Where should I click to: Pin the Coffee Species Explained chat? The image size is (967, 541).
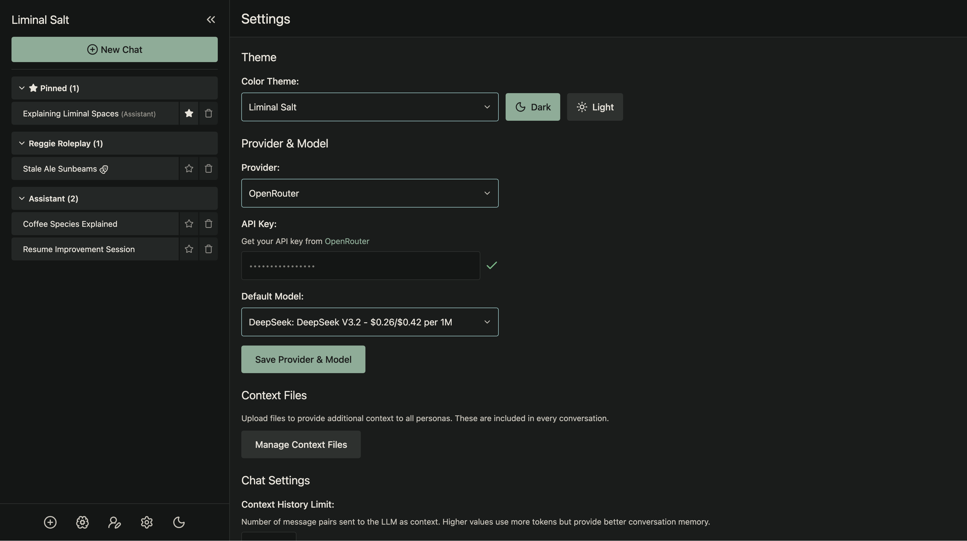[x=189, y=224]
